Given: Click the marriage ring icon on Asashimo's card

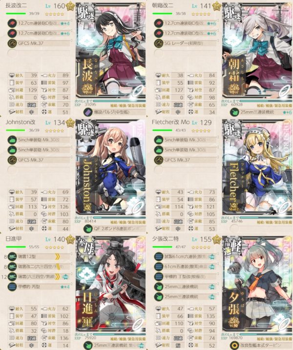Looking at the screenshot, I should tap(285, 92).
